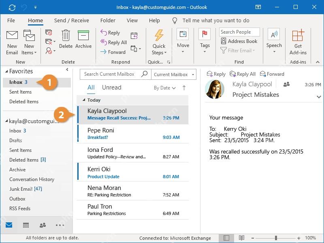Open the File tab
Image resolution: width=324 pixels, height=243 pixels.
tap(11, 21)
